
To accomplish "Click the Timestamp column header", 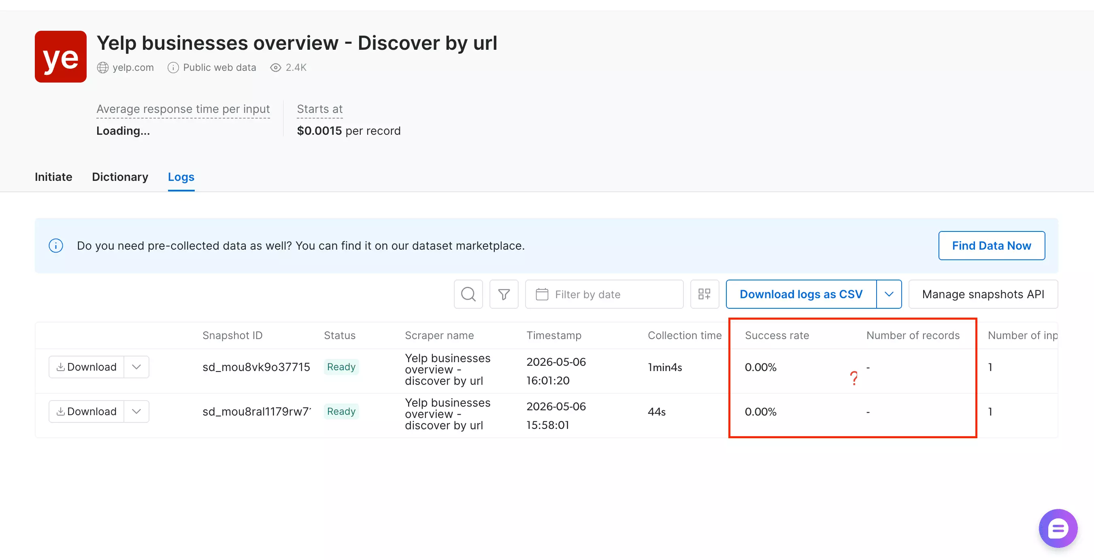I will coord(554,335).
